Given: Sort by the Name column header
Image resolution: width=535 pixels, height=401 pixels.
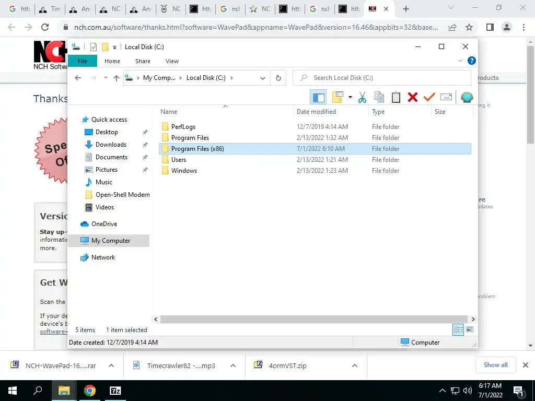Looking at the screenshot, I should click(226, 112).
